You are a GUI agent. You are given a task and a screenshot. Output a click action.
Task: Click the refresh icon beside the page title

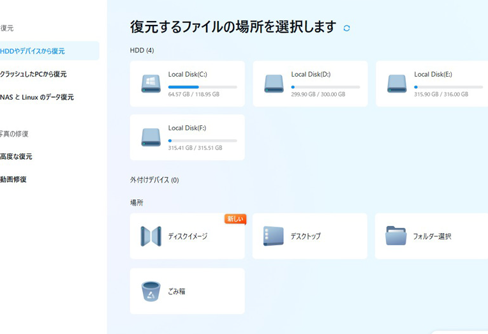point(347,28)
